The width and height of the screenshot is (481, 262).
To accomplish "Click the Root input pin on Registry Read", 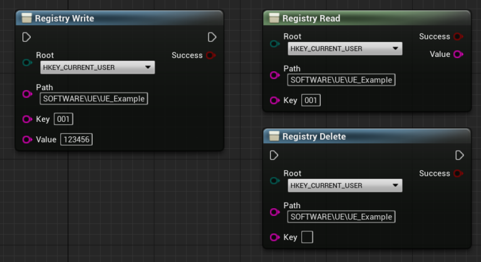I will click(274, 44).
